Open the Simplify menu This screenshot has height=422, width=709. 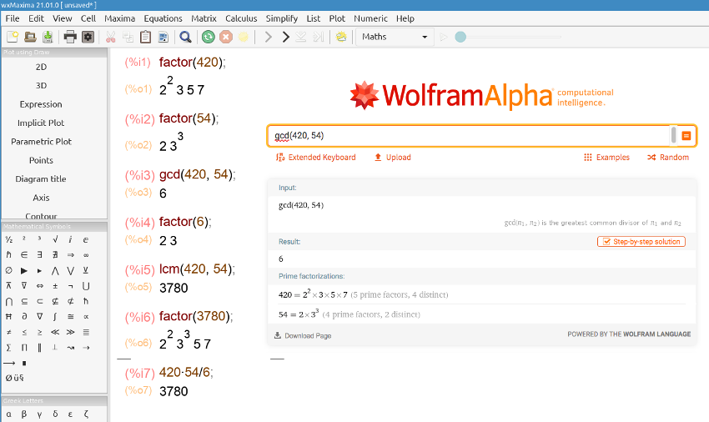282,18
